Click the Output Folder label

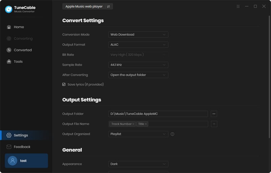(x=73, y=114)
